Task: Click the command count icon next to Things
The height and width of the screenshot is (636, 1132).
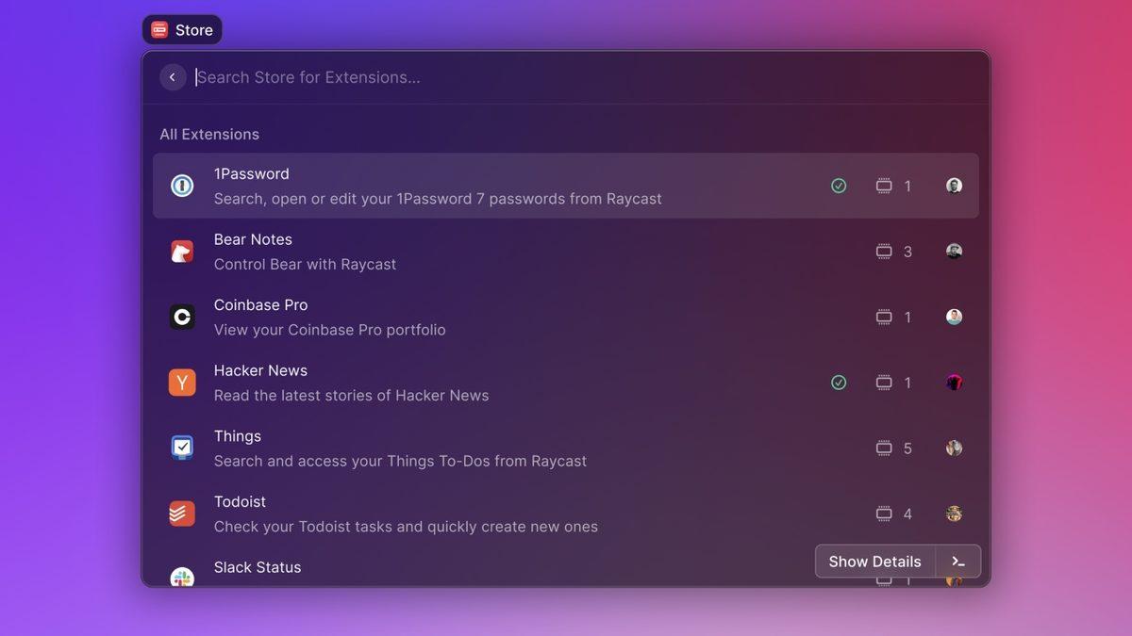Action: (883, 448)
